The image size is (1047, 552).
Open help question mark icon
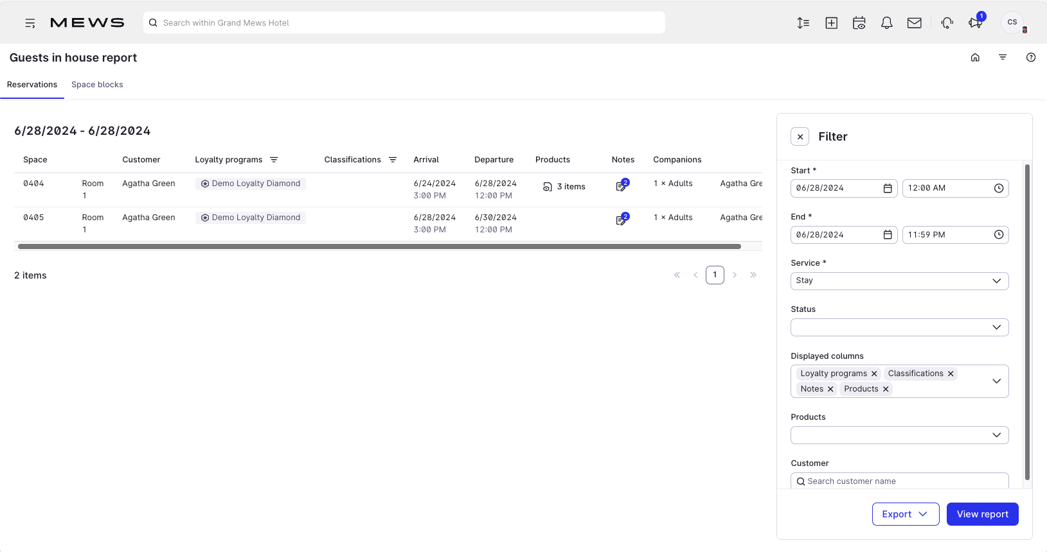(1030, 58)
